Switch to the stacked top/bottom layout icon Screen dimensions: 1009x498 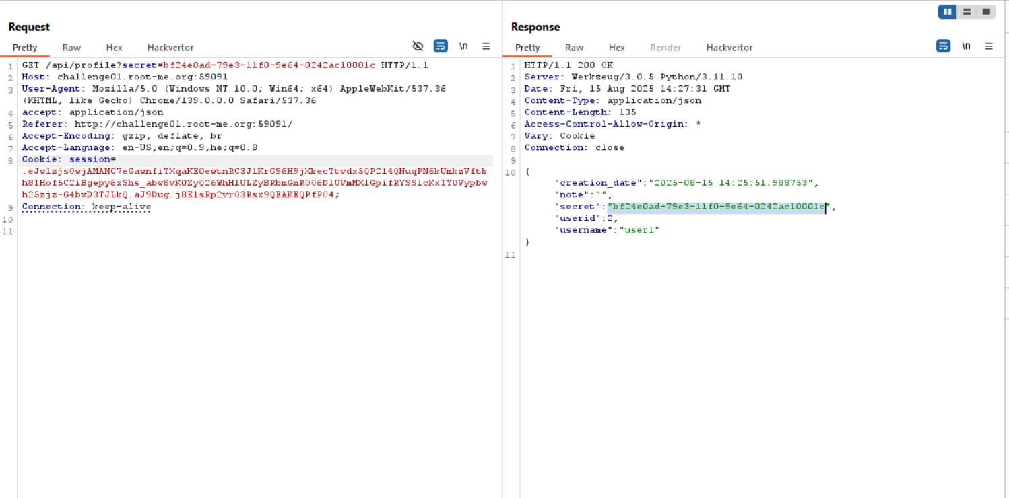(x=967, y=11)
